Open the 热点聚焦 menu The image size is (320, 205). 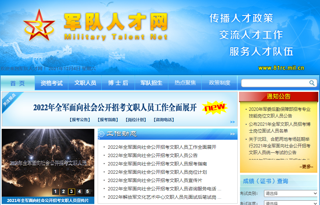[185, 83]
